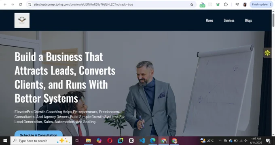Expand hidden system tray icons
This screenshot has height=145, width=275.
(220, 141)
